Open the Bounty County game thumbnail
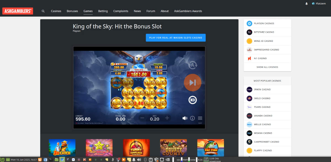The image size is (331, 162). (173, 148)
